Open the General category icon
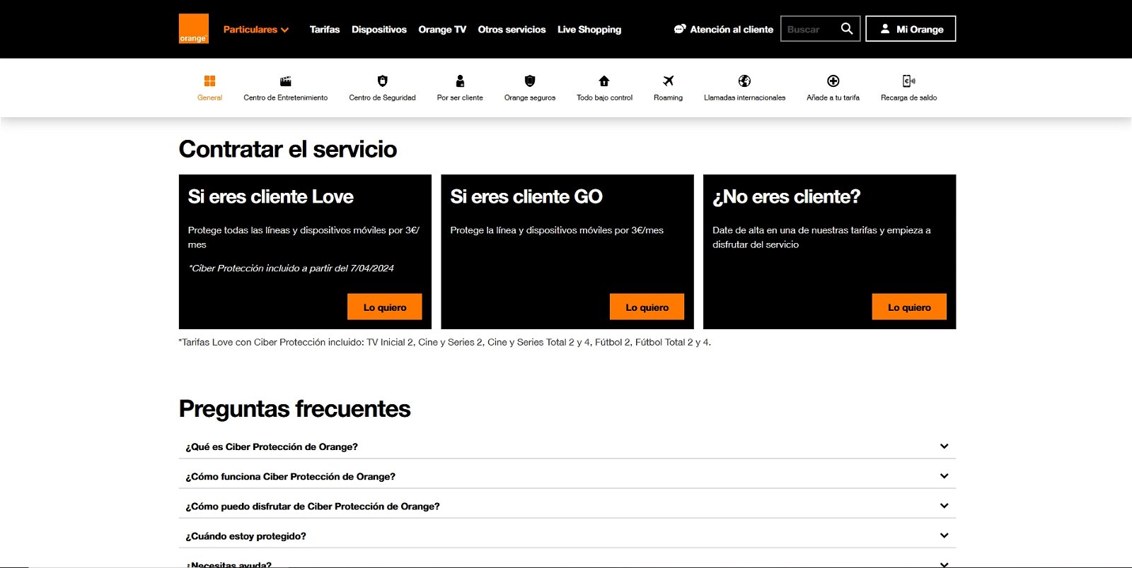 coord(209,81)
